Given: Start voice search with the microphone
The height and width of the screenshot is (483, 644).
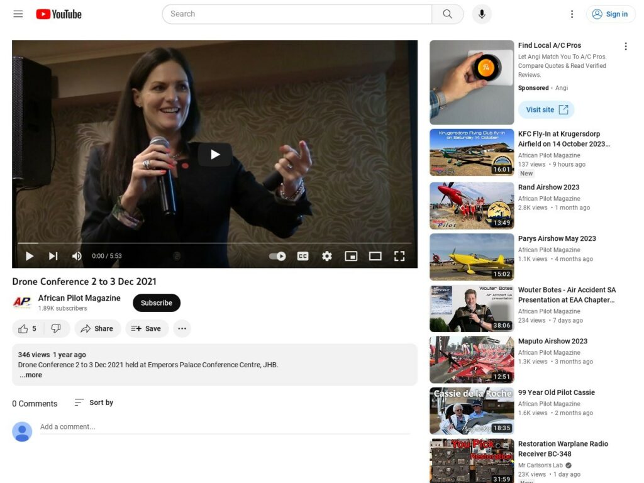Looking at the screenshot, I should (x=482, y=14).
